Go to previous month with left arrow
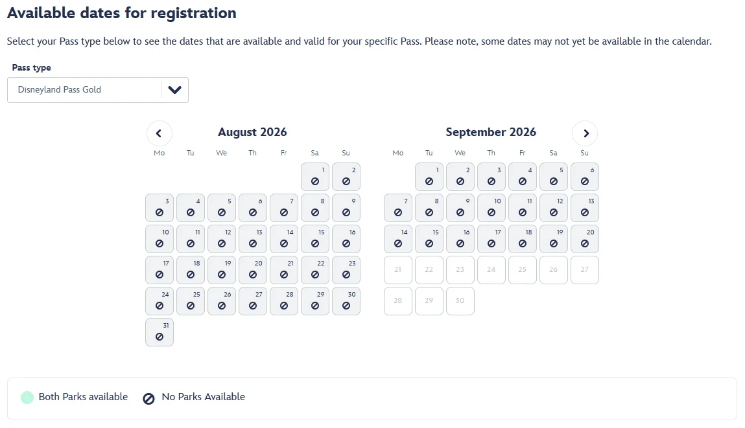 160,133
